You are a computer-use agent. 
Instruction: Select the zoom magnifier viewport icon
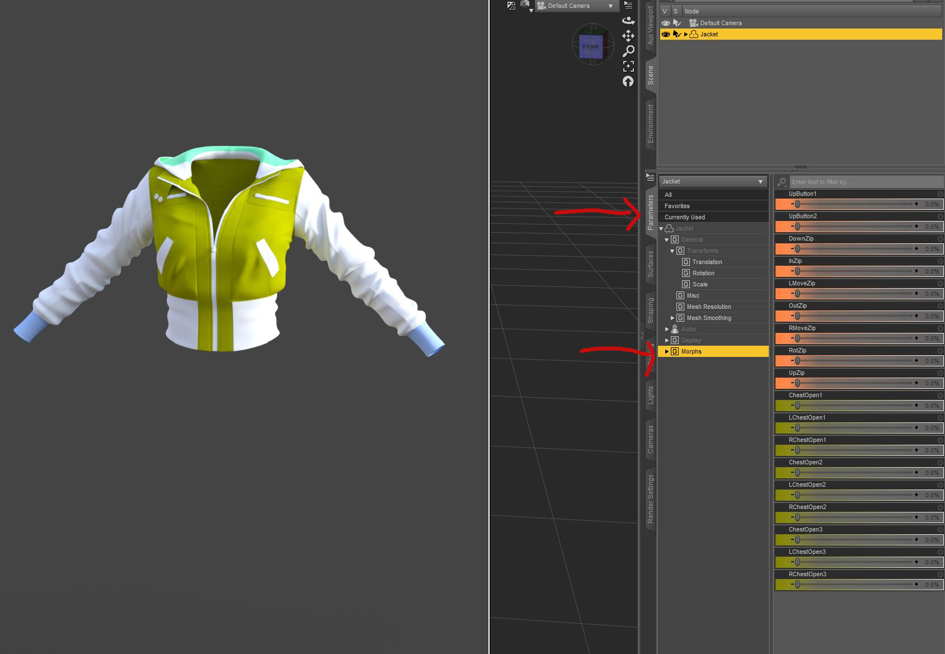click(628, 51)
